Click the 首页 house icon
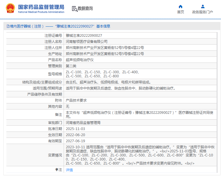The image size is (221, 179). tap(181, 6)
